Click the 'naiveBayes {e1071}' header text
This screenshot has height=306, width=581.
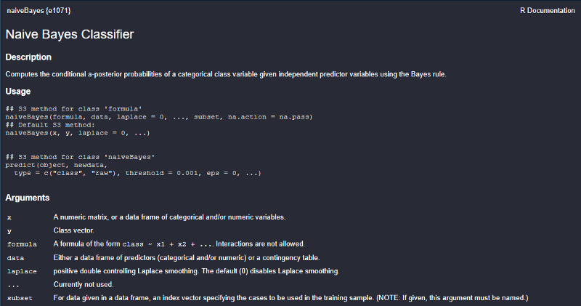(38, 11)
